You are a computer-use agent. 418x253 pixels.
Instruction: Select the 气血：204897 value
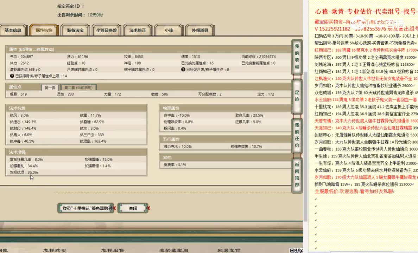(x=21, y=57)
